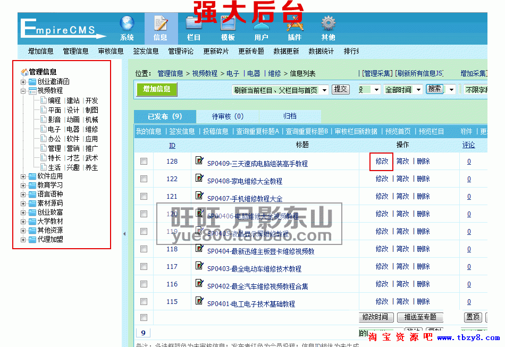The width and height of the screenshot is (505, 347).
Task: Open the 模板 template module icon
Action: (228, 24)
